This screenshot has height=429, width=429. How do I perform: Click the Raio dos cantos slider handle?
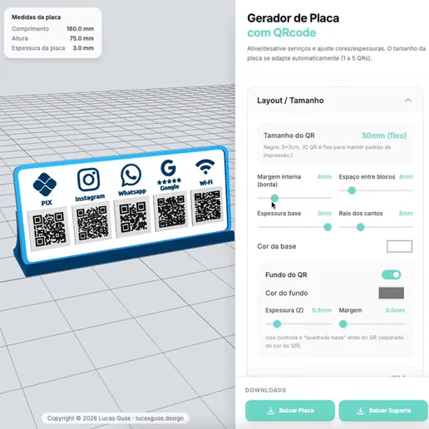(x=360, y=227)
